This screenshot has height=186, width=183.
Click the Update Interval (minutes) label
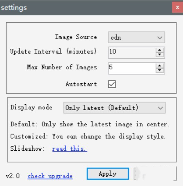[x=53, y=51]
